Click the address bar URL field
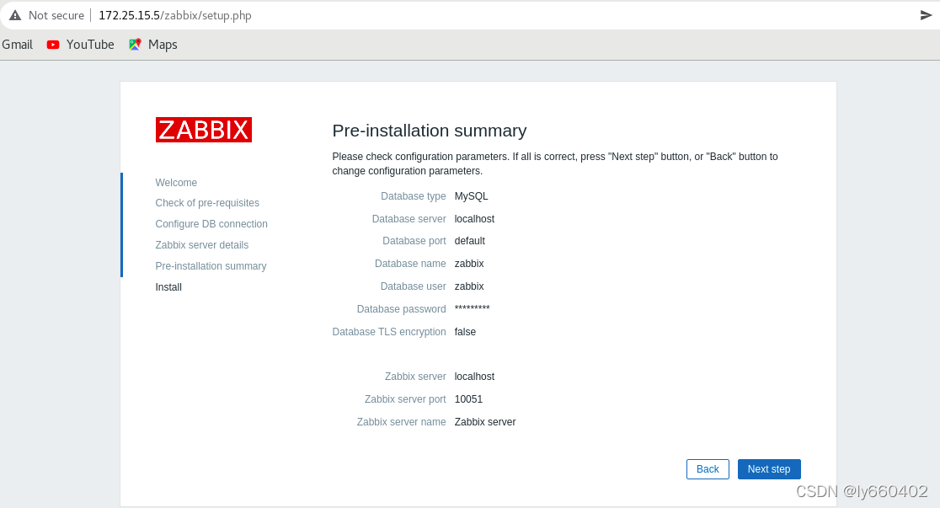 coord(175,16)
